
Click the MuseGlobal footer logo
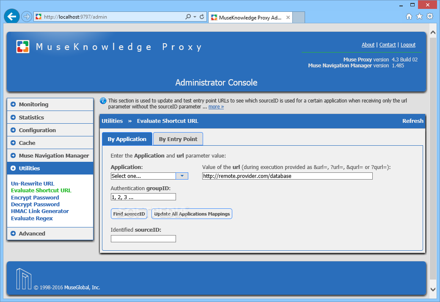click(24, 279)
